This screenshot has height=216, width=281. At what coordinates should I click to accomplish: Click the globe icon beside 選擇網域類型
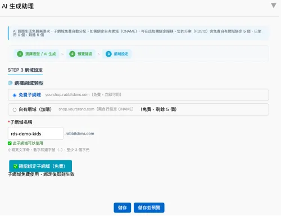[x=10, y=83]
